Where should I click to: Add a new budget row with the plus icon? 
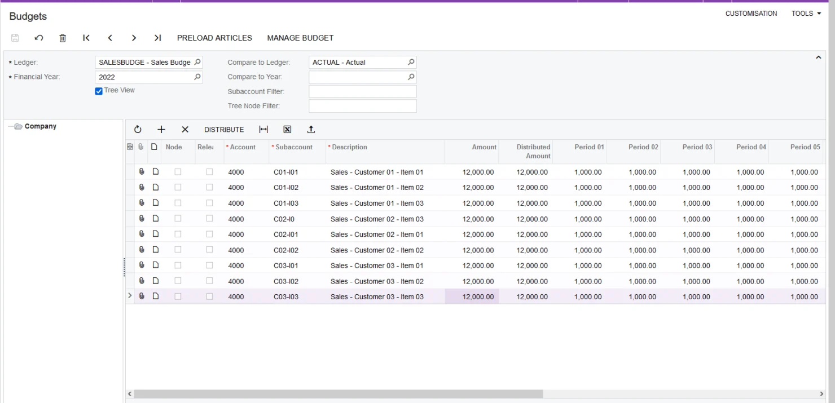coord(161,129)
